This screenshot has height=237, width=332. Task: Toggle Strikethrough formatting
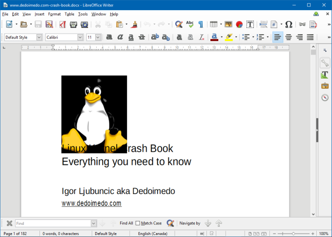point(142,37)
